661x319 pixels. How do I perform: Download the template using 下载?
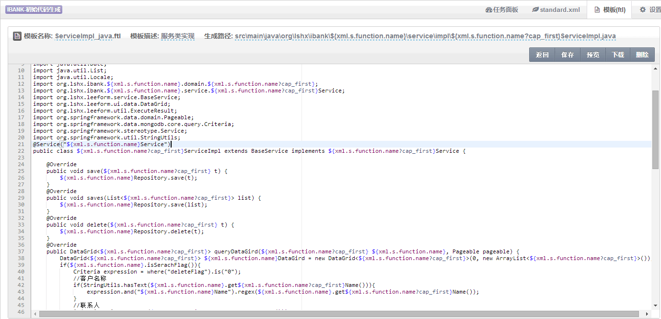(618, 55)
